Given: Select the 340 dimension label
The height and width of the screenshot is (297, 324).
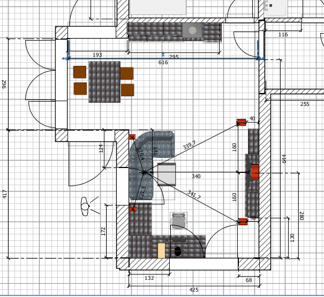Looking at the screenshot, I should (197, 176).
